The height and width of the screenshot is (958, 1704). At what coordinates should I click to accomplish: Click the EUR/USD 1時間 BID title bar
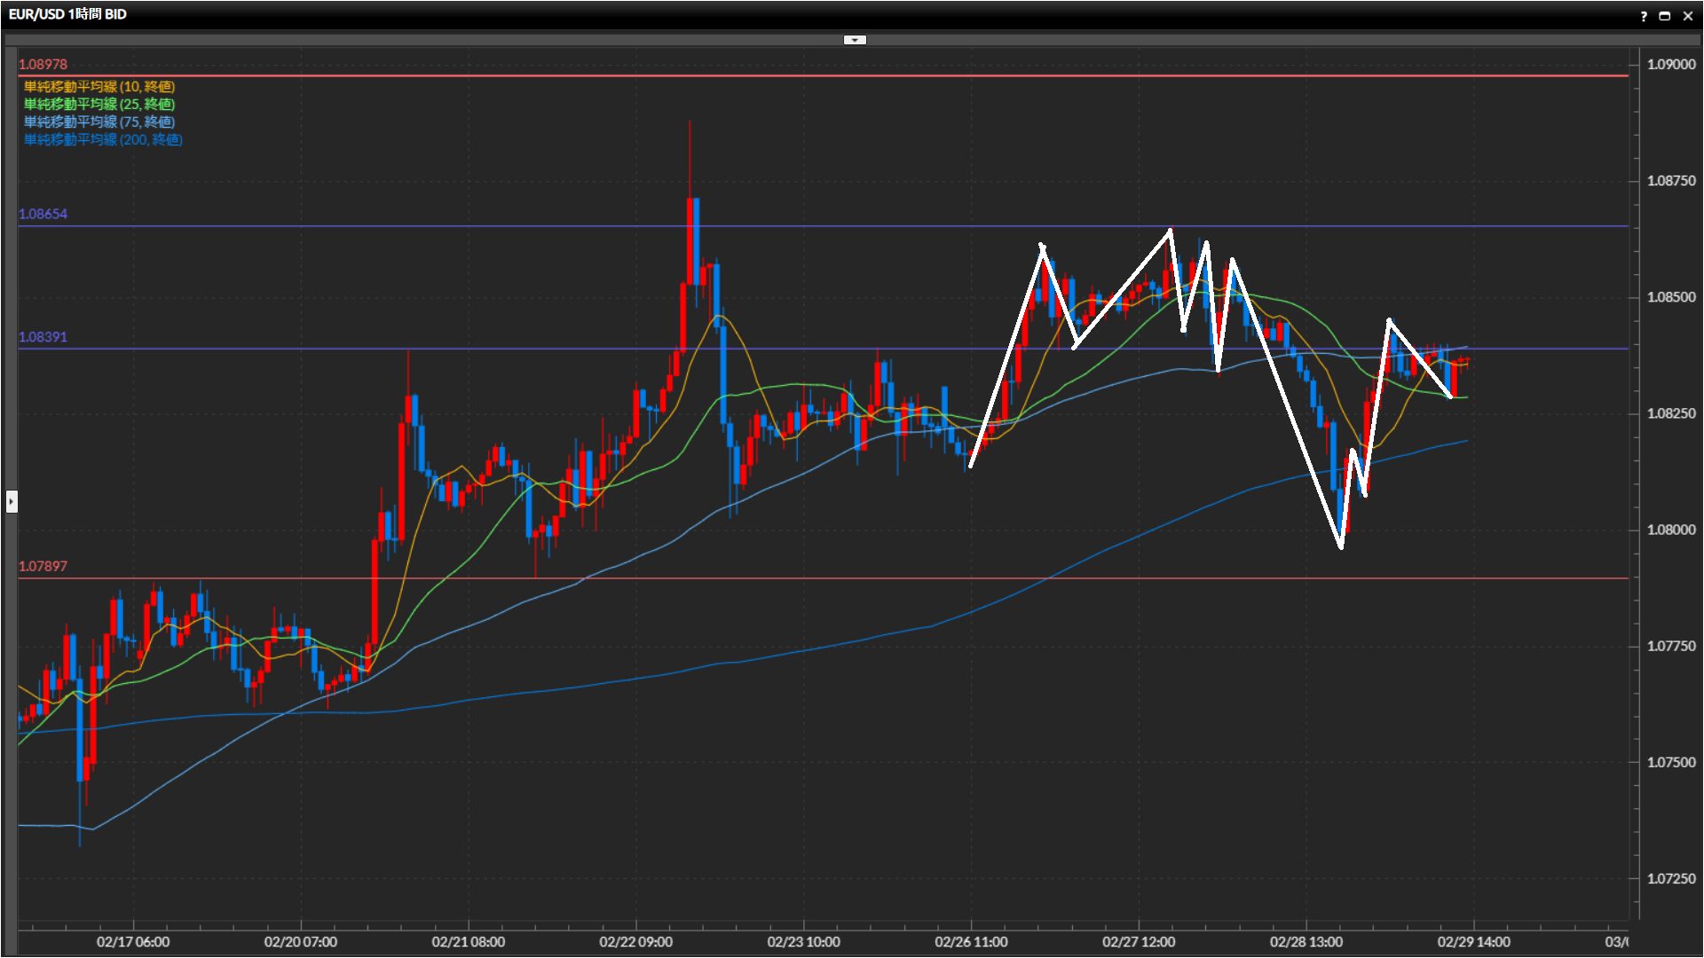[68, 15]
